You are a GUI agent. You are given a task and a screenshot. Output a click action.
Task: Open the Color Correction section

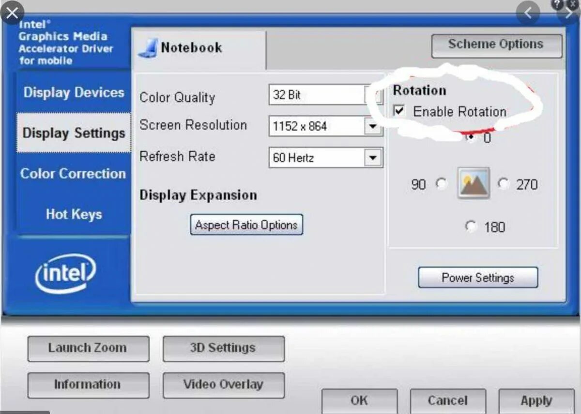74,174
